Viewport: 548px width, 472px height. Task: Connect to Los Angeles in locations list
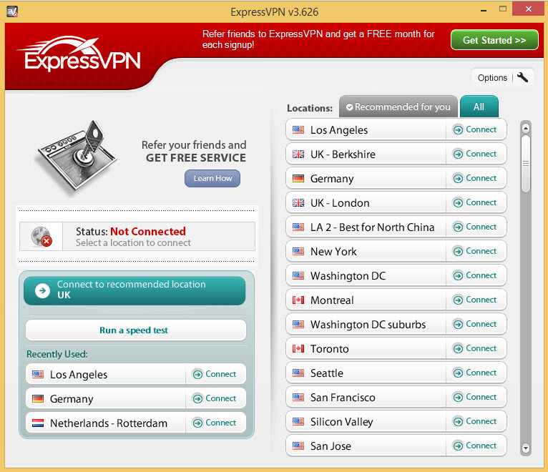(x=474, y=129)
